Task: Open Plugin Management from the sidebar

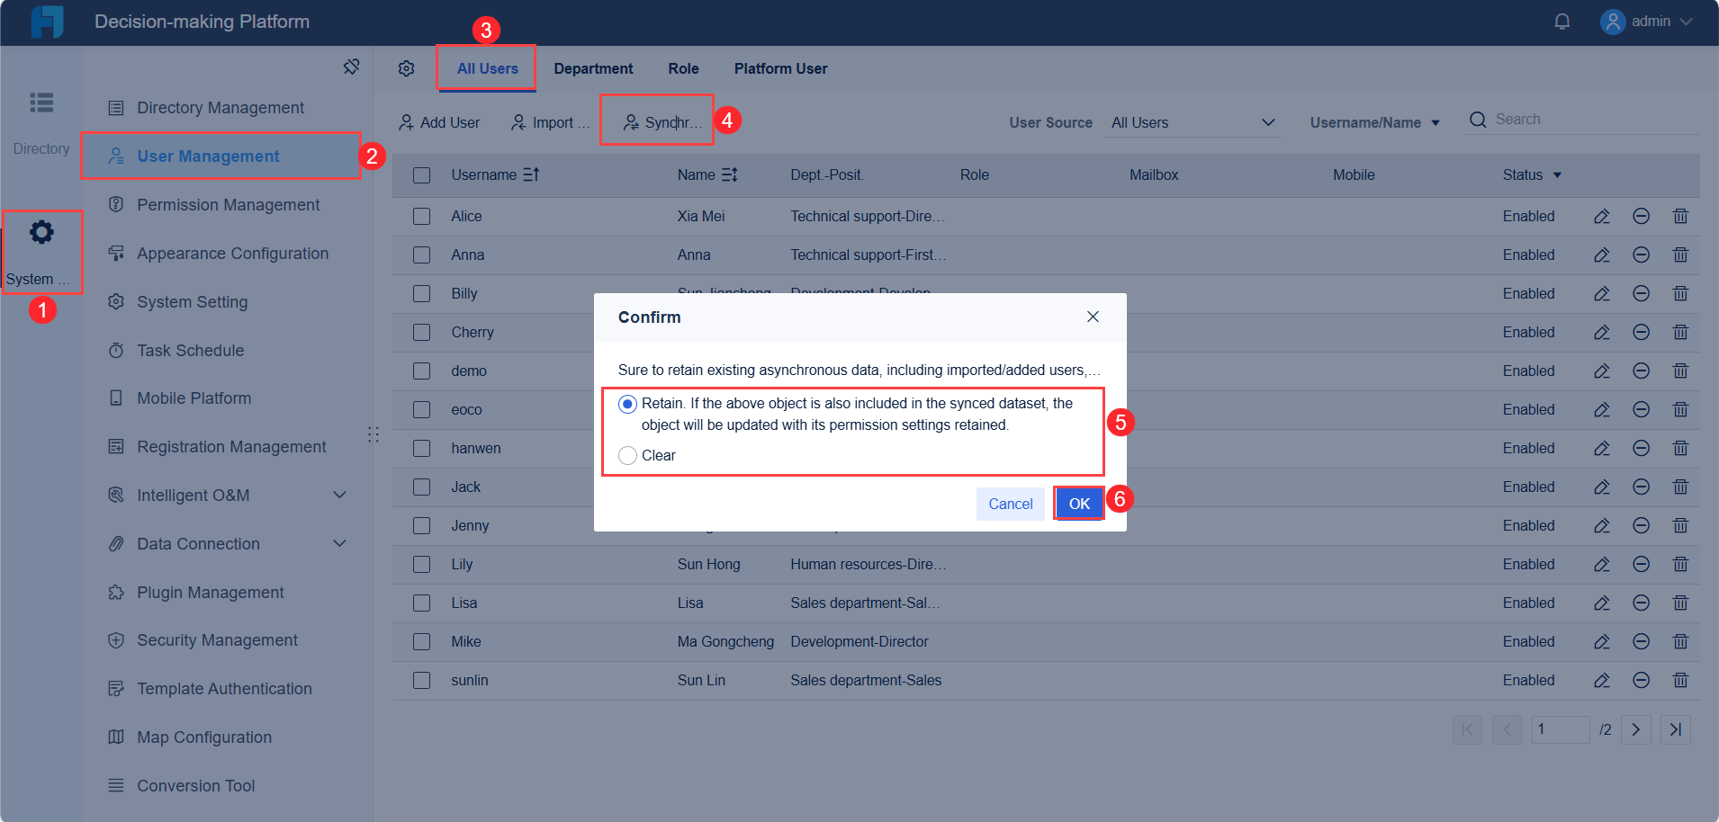Action: pyautogui.click(x=210, y=592)
